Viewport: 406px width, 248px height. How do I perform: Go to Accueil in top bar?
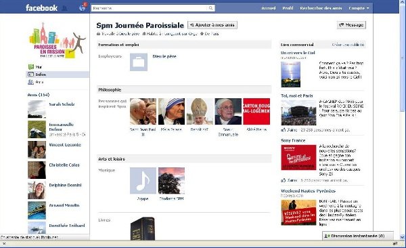[x=269, y=8]
